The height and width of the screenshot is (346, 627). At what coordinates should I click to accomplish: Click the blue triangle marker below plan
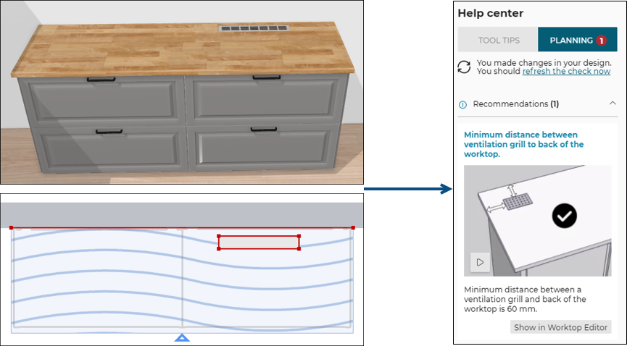(182, 337)
